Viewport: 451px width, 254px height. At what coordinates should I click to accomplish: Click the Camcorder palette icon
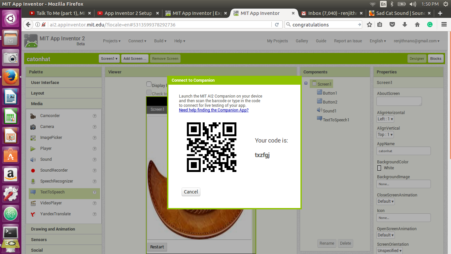33,116
